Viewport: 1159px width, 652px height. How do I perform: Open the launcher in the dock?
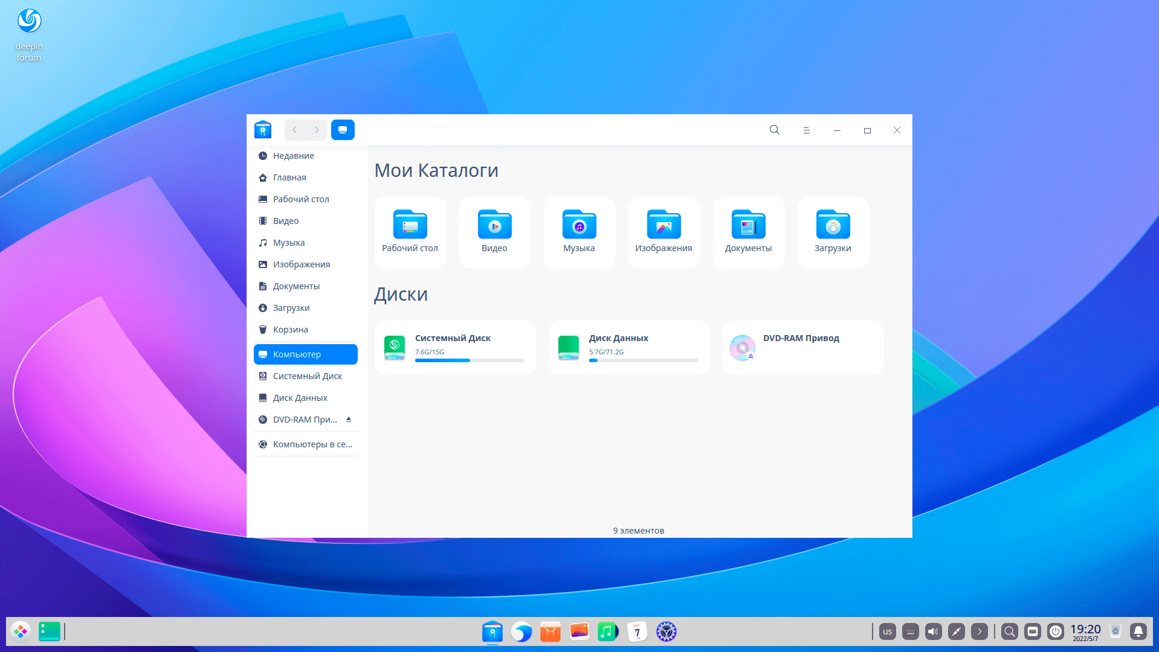21,631
